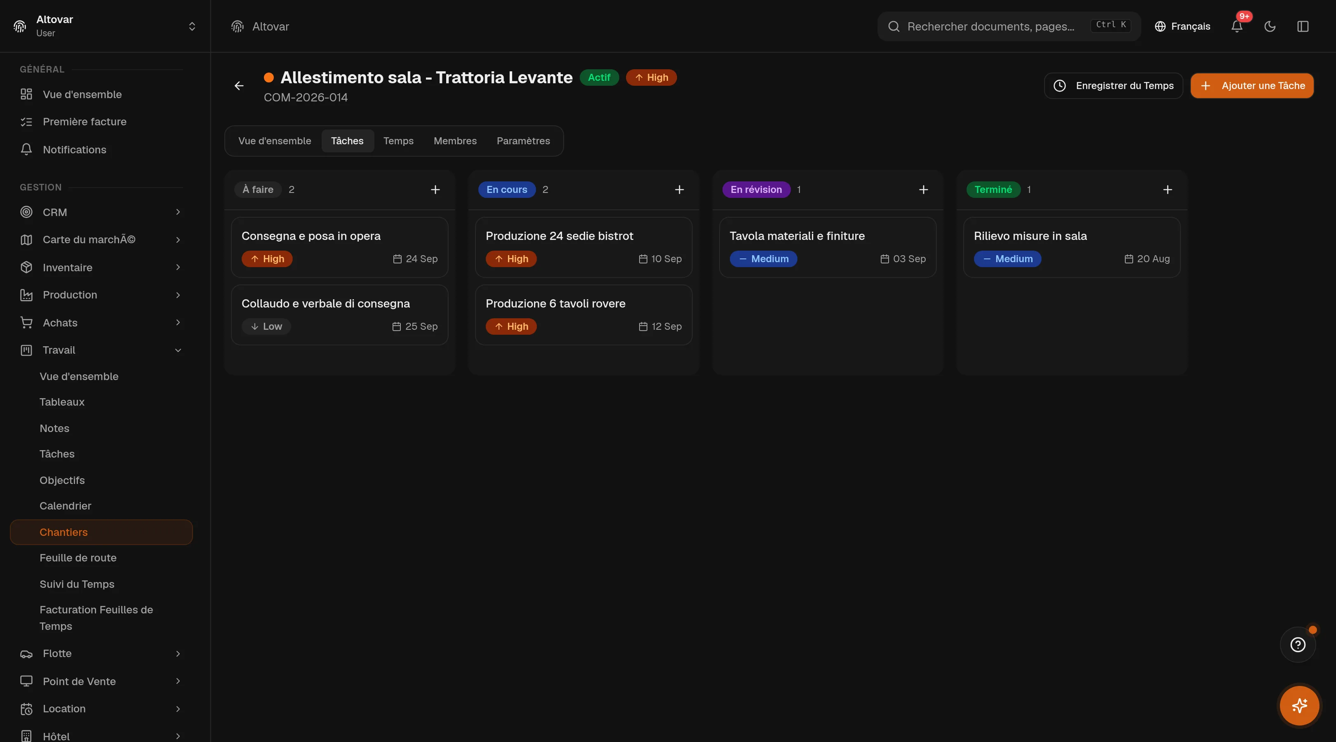The height and width of the screenshot is (742, 1336).
Task: Open task card Consegna e posa in opera
Action: tap(340, 247)
